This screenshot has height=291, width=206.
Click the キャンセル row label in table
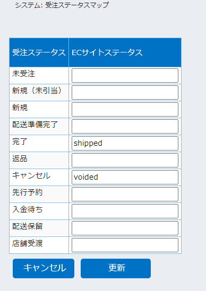click(x=39, y=177)
